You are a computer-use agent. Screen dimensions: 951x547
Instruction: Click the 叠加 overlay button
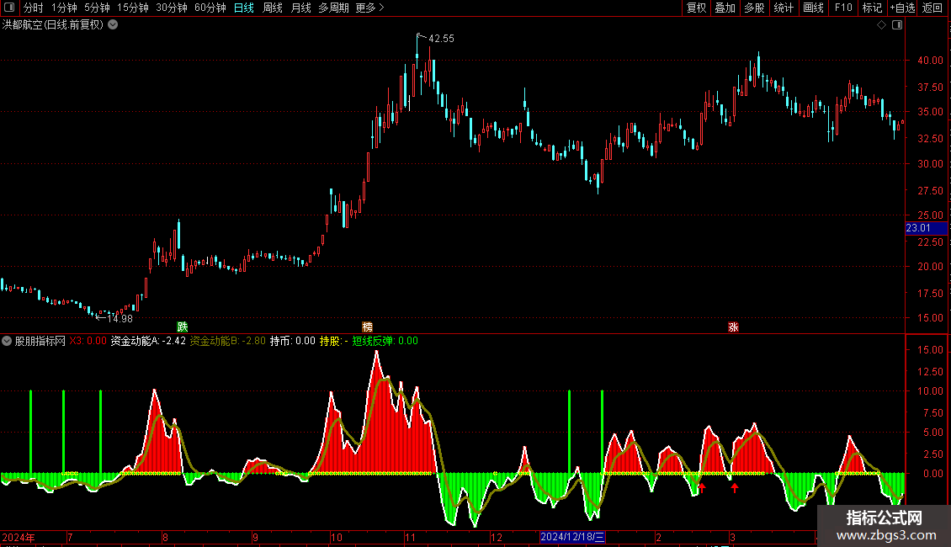725,8
